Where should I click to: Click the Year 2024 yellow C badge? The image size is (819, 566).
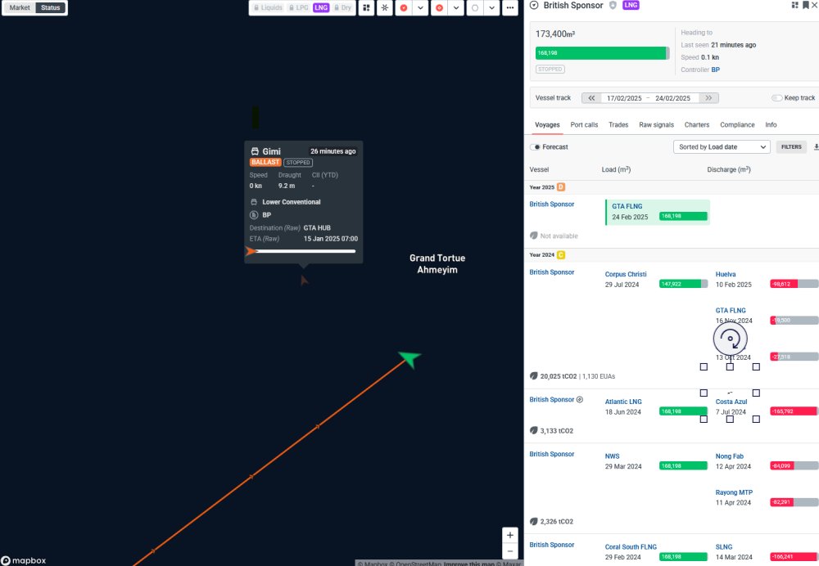(x=561, y=255)
